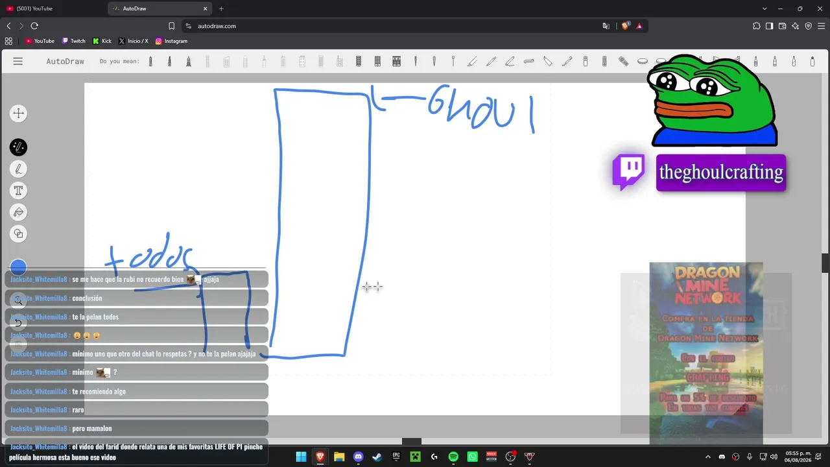Pick the first pen suggestion after 'Do you mean:'
Viewport: 830px width, 467px height.
pos(150,61)
